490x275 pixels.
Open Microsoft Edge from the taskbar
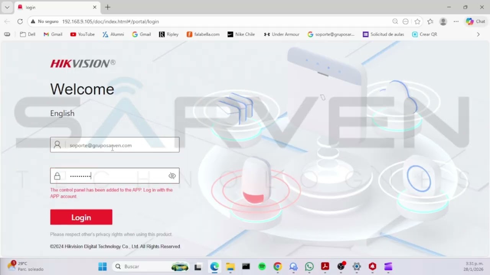(x=214, y=266)
